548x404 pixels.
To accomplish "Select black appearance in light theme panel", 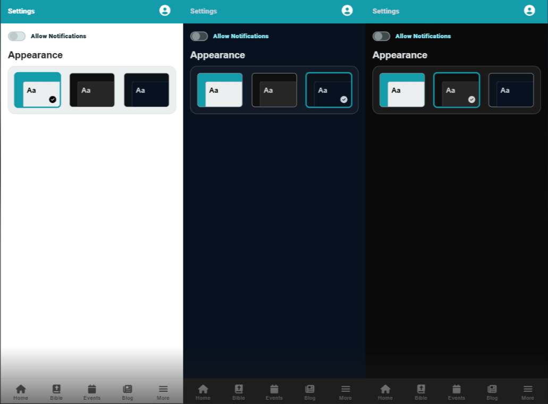I will (92, 90).
